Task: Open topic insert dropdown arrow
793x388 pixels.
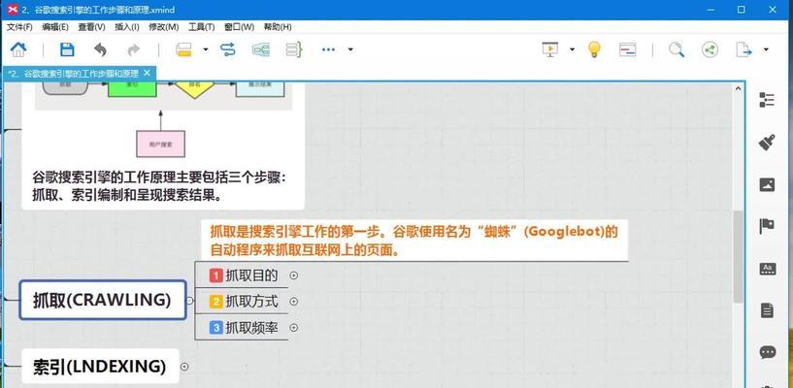Action: click(x=206, y=49)
